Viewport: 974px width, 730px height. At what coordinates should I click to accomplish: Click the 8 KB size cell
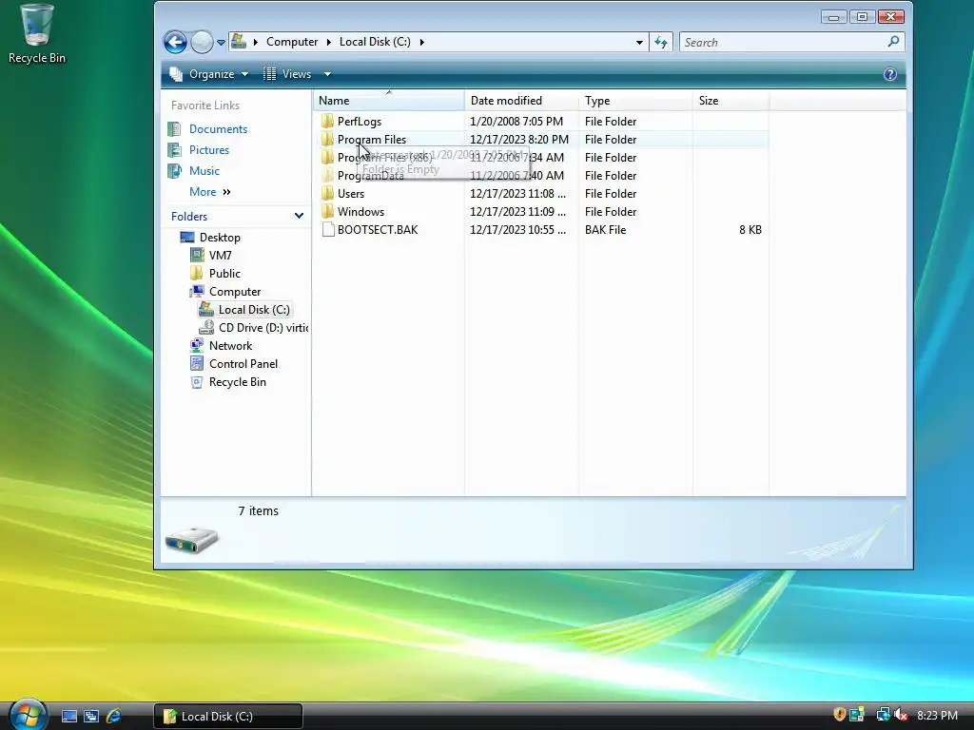pos(750,230)
